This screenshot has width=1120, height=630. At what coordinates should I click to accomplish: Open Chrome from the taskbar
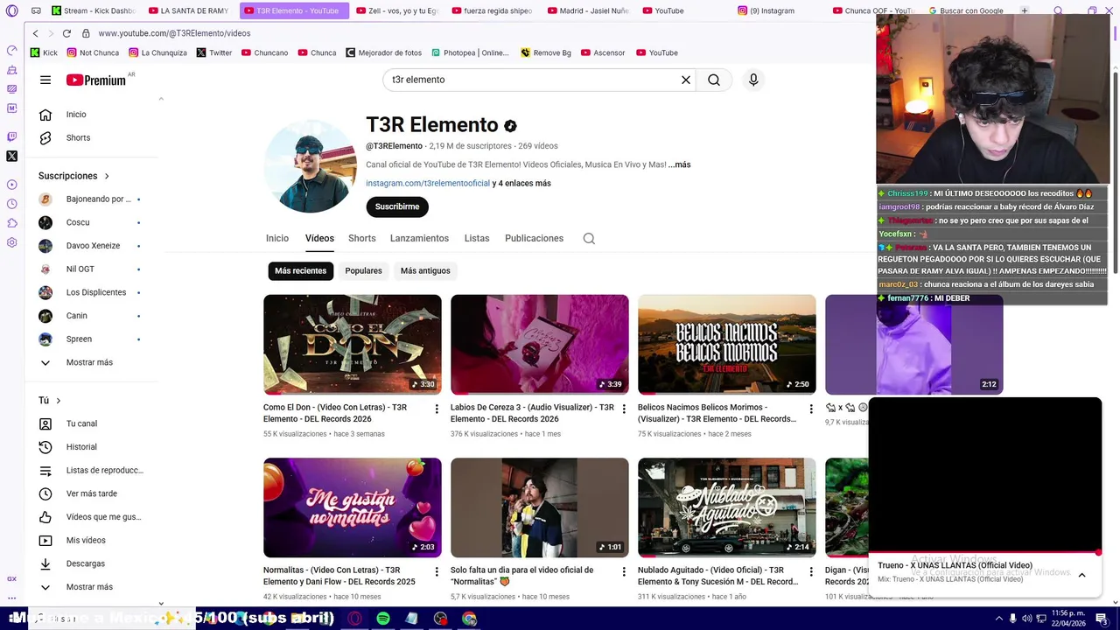tap(470, 619)
